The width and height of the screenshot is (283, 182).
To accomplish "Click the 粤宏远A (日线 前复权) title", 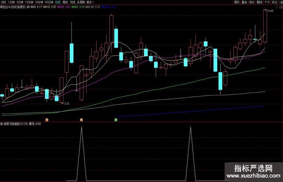I will 13,7.
